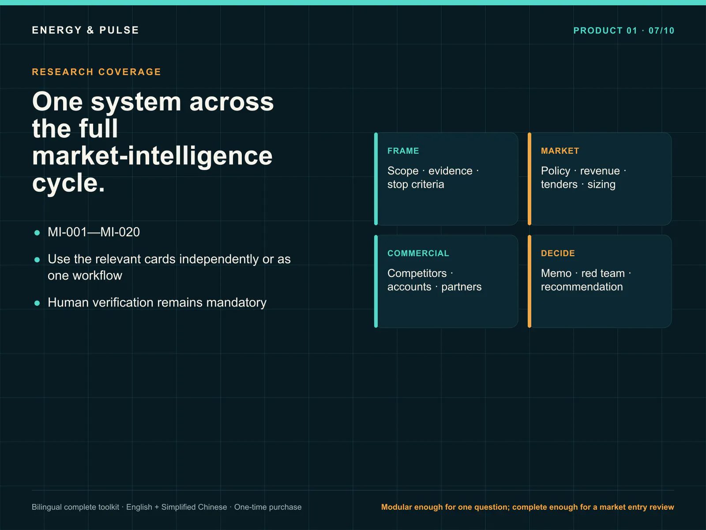Click 'Memo · red team · recommendation' text
This screenshot has height=530, width=706.
tap(586, 280)
